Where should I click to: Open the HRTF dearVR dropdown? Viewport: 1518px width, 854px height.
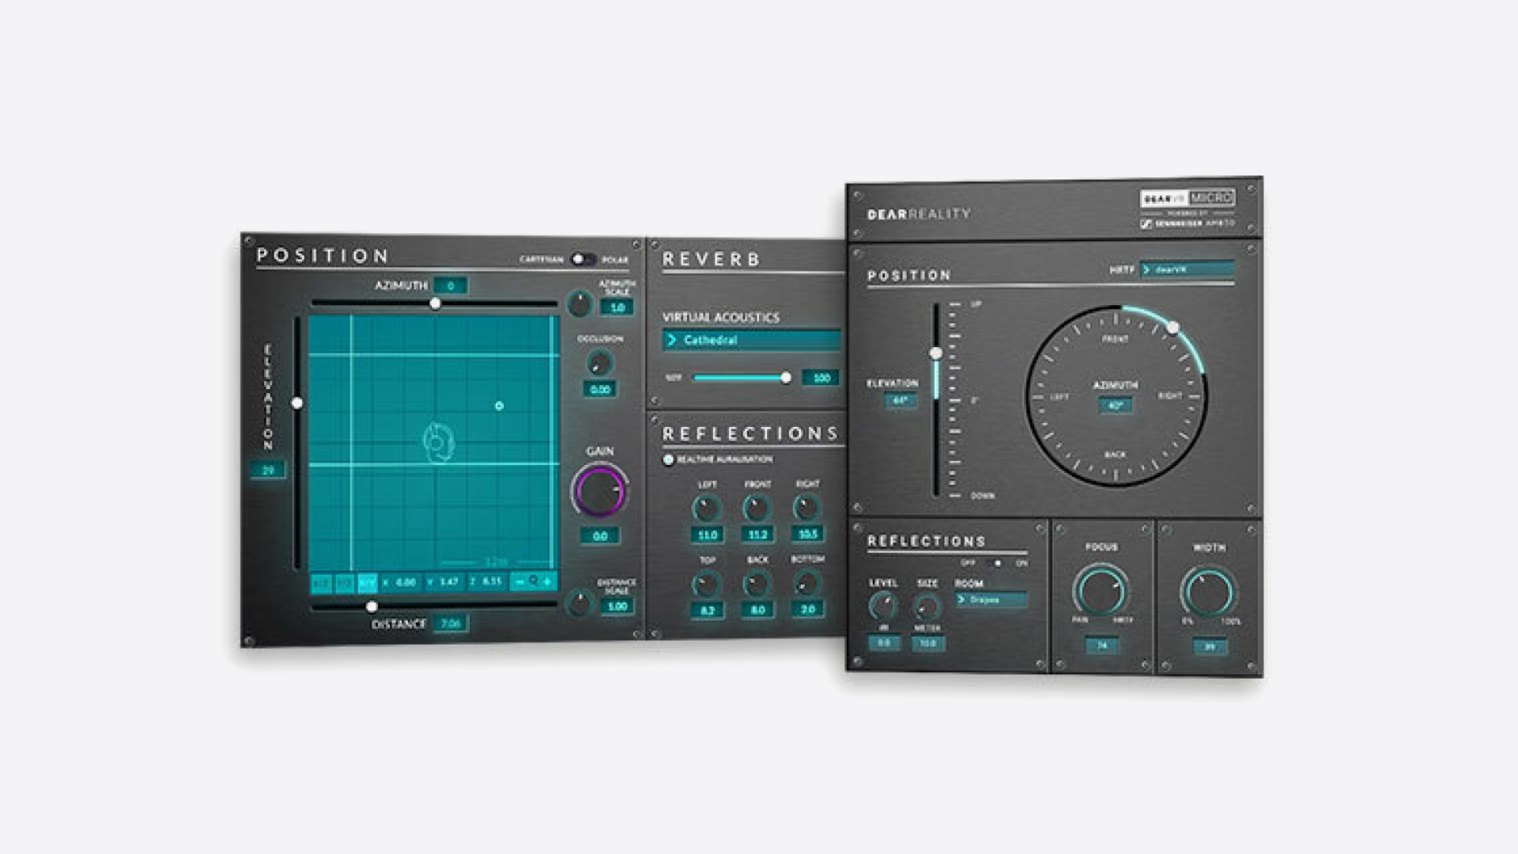[x=1187, y=270]
